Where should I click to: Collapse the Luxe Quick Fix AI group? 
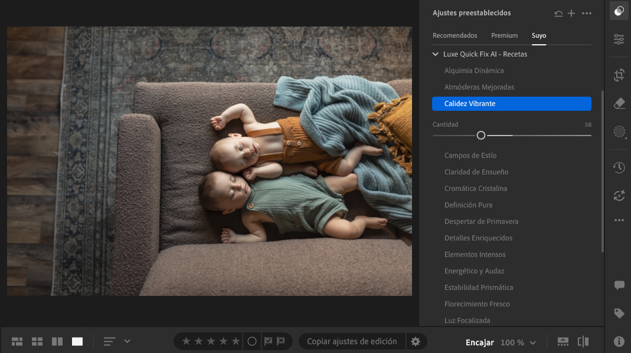tap(436, 54)
